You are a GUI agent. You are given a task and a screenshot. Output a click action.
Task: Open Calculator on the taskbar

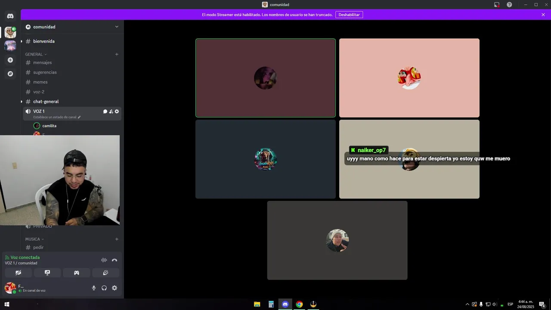(271, 304)
